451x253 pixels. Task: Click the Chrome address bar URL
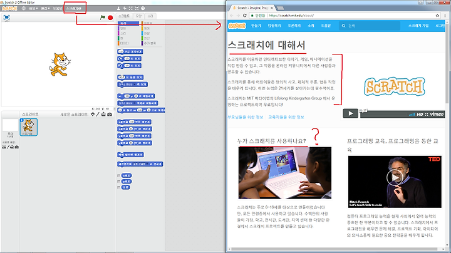click(x=292, y=16)
